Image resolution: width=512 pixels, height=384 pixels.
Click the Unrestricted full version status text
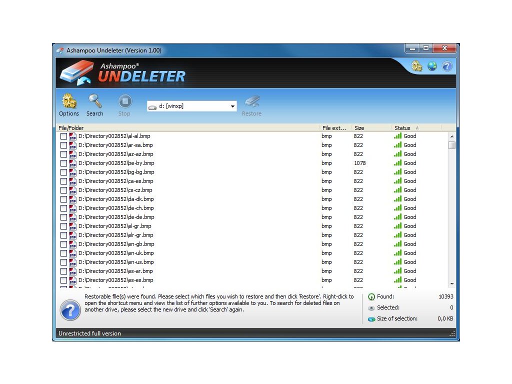90,333
